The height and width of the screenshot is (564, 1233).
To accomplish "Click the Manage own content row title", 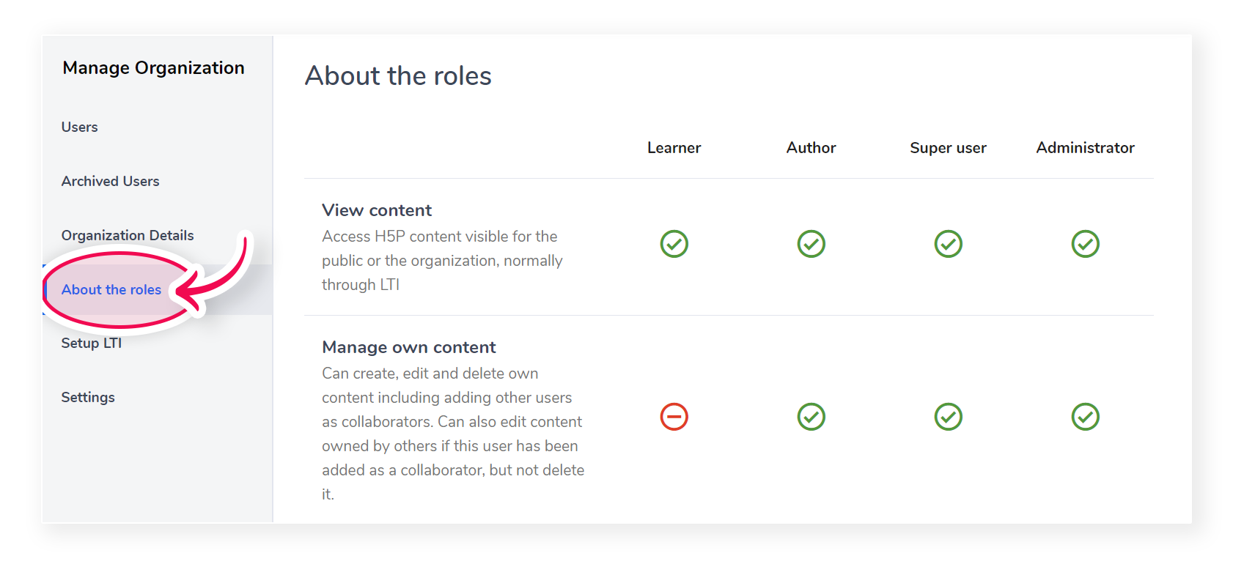I will [x=409, y=347].
